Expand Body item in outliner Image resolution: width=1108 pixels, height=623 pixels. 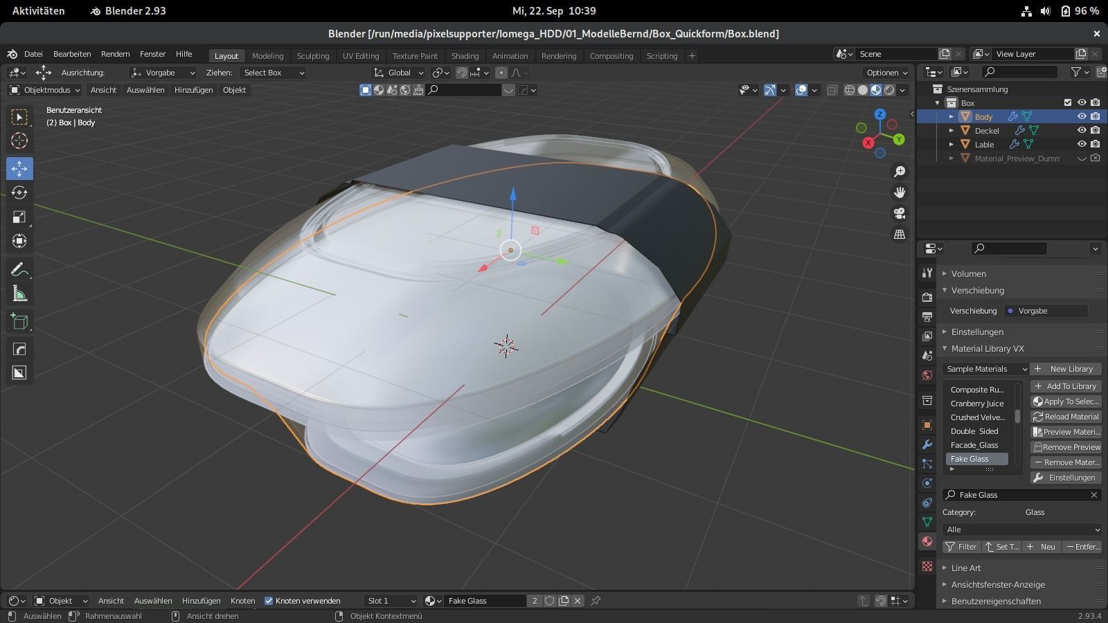(x=951, y=116)
